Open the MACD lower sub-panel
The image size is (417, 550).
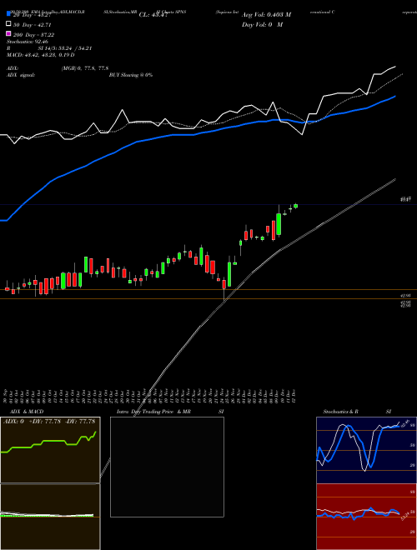[50, 517]
